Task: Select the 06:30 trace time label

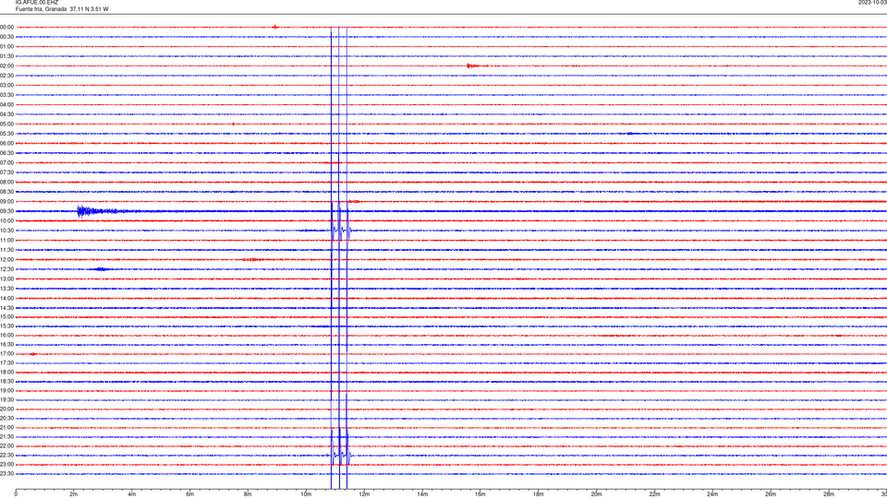Action: [x=6, y=153]
